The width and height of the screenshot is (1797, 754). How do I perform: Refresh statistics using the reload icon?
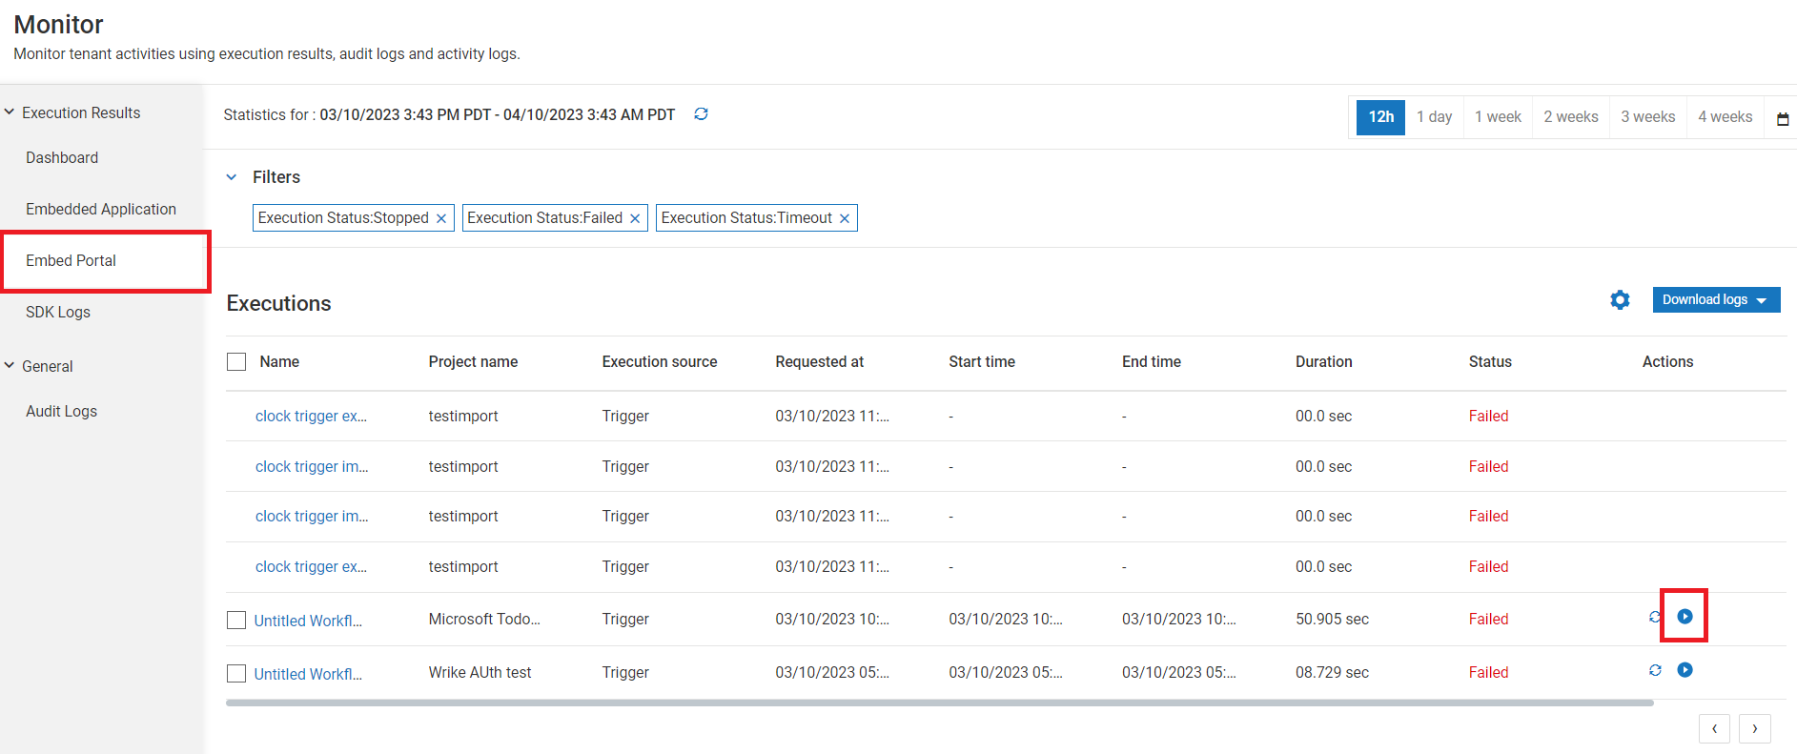click(x=701, y=114)
